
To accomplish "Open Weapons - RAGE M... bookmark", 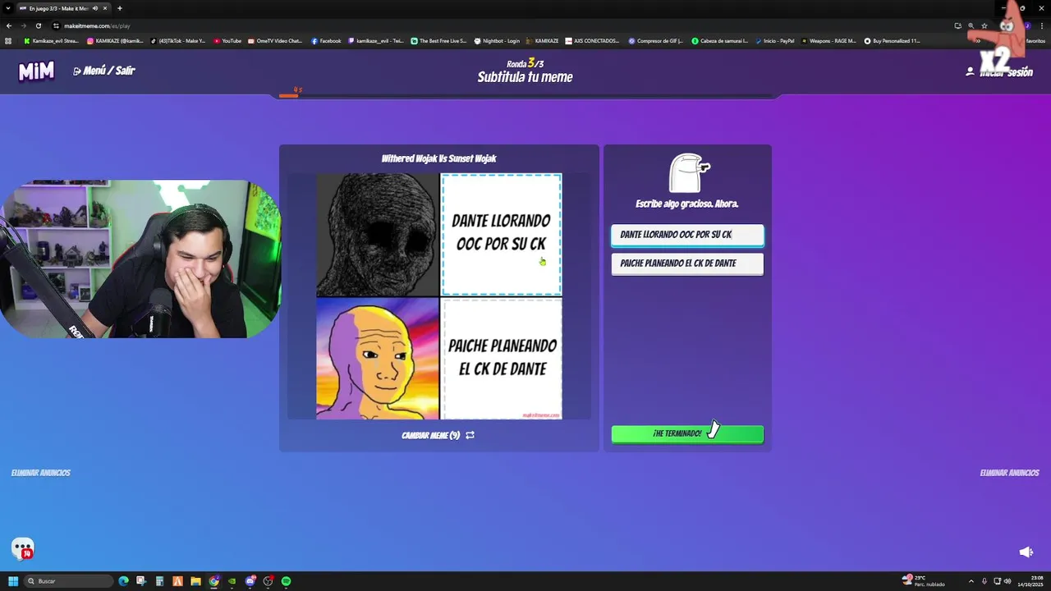I will coord(828,41).
